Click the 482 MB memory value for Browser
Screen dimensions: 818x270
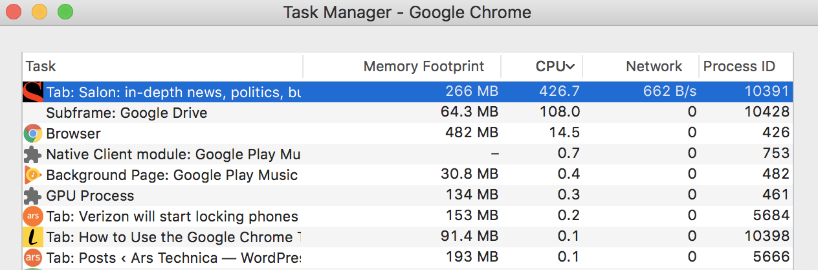click(x=472, y=133)
